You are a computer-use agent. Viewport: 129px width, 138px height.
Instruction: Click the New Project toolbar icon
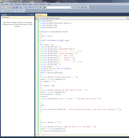coord(3,8)
